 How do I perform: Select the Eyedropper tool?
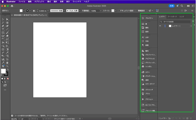[x=7, y=53]
